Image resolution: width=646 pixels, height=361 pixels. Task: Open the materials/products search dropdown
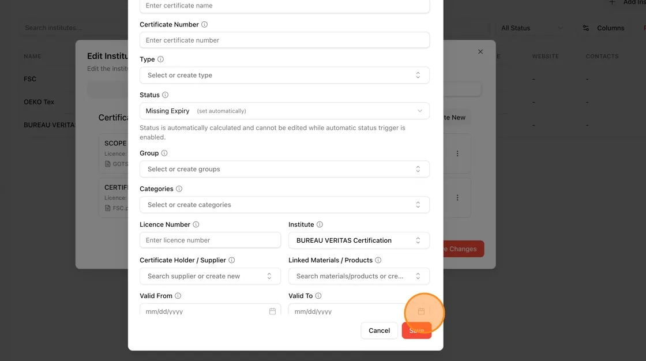point(359,276)
